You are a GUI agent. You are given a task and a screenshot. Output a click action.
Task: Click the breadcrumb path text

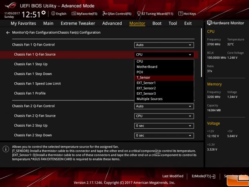click(56, 32)
